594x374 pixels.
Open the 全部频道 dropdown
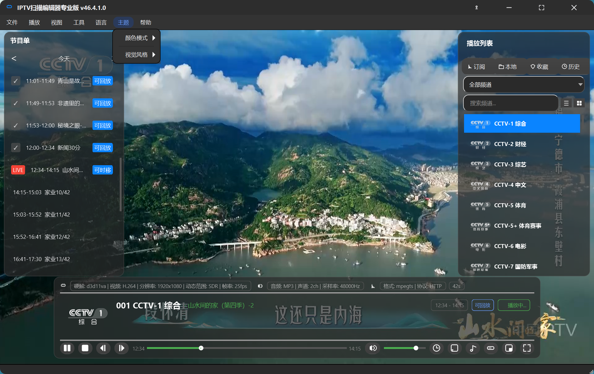(x=523, y=85)
